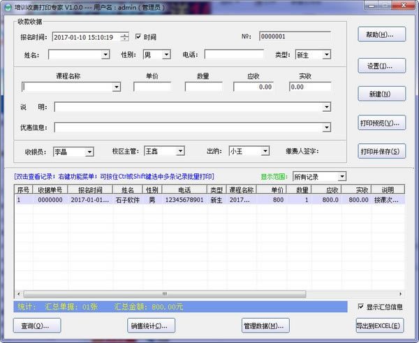The height and width of the screenshot is (343, 419).
Task: Expand the 显示范围 dropdown
Action: click(x=341, y=177)
